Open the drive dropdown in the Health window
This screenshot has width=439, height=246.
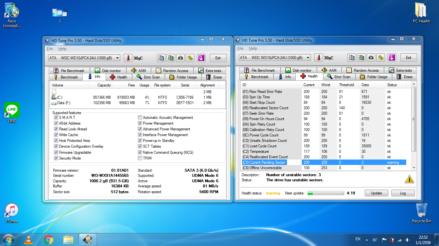pyautogui.click(x=308, y=58)
